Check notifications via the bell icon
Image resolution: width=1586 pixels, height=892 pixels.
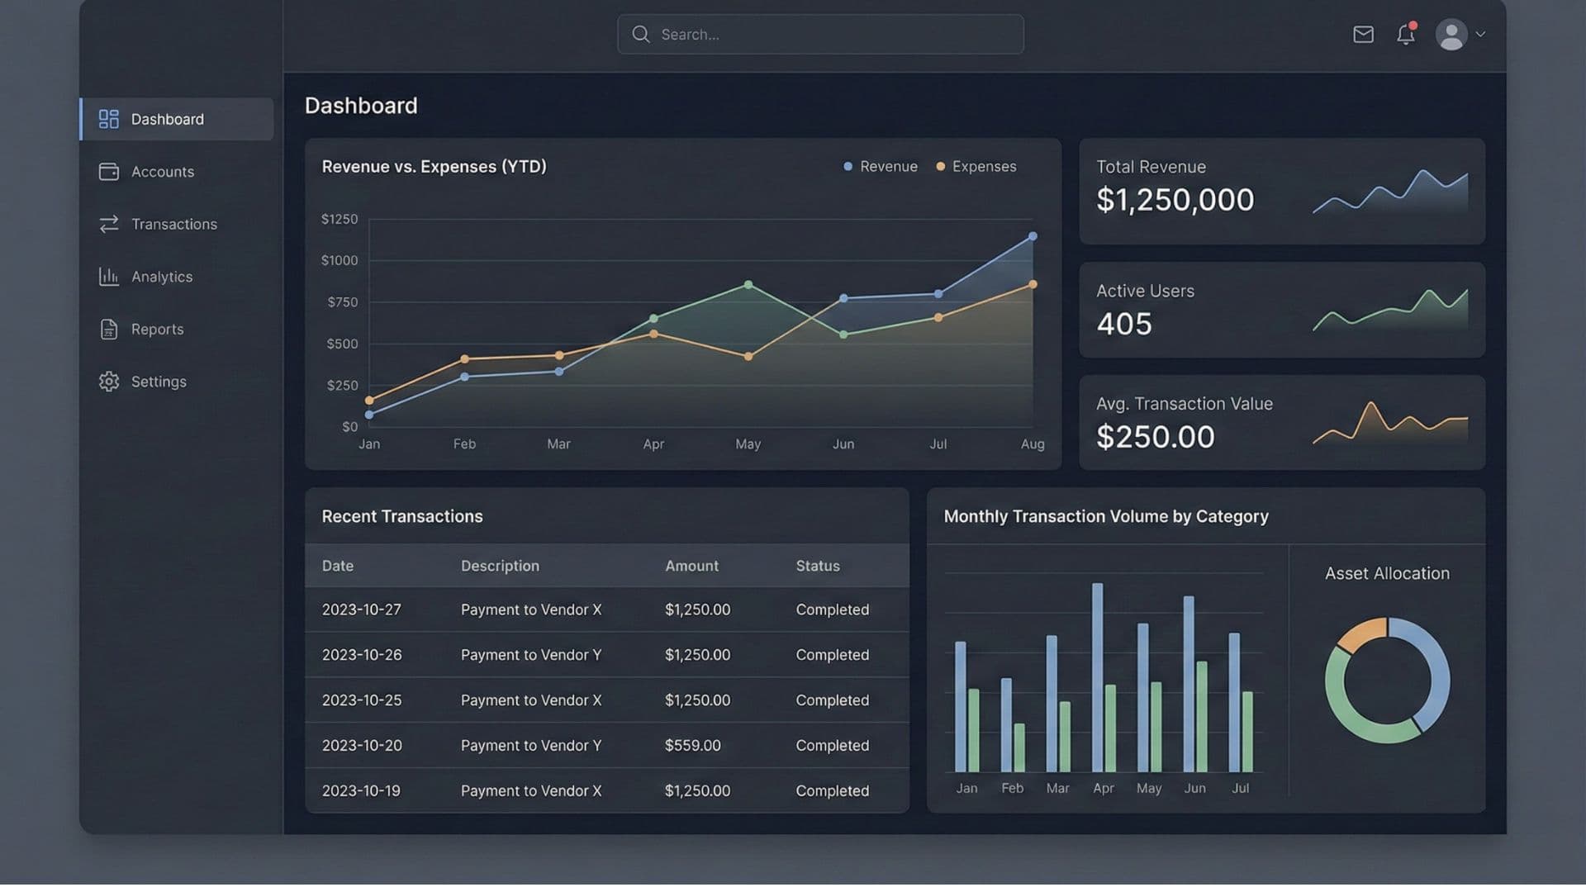1406,35
